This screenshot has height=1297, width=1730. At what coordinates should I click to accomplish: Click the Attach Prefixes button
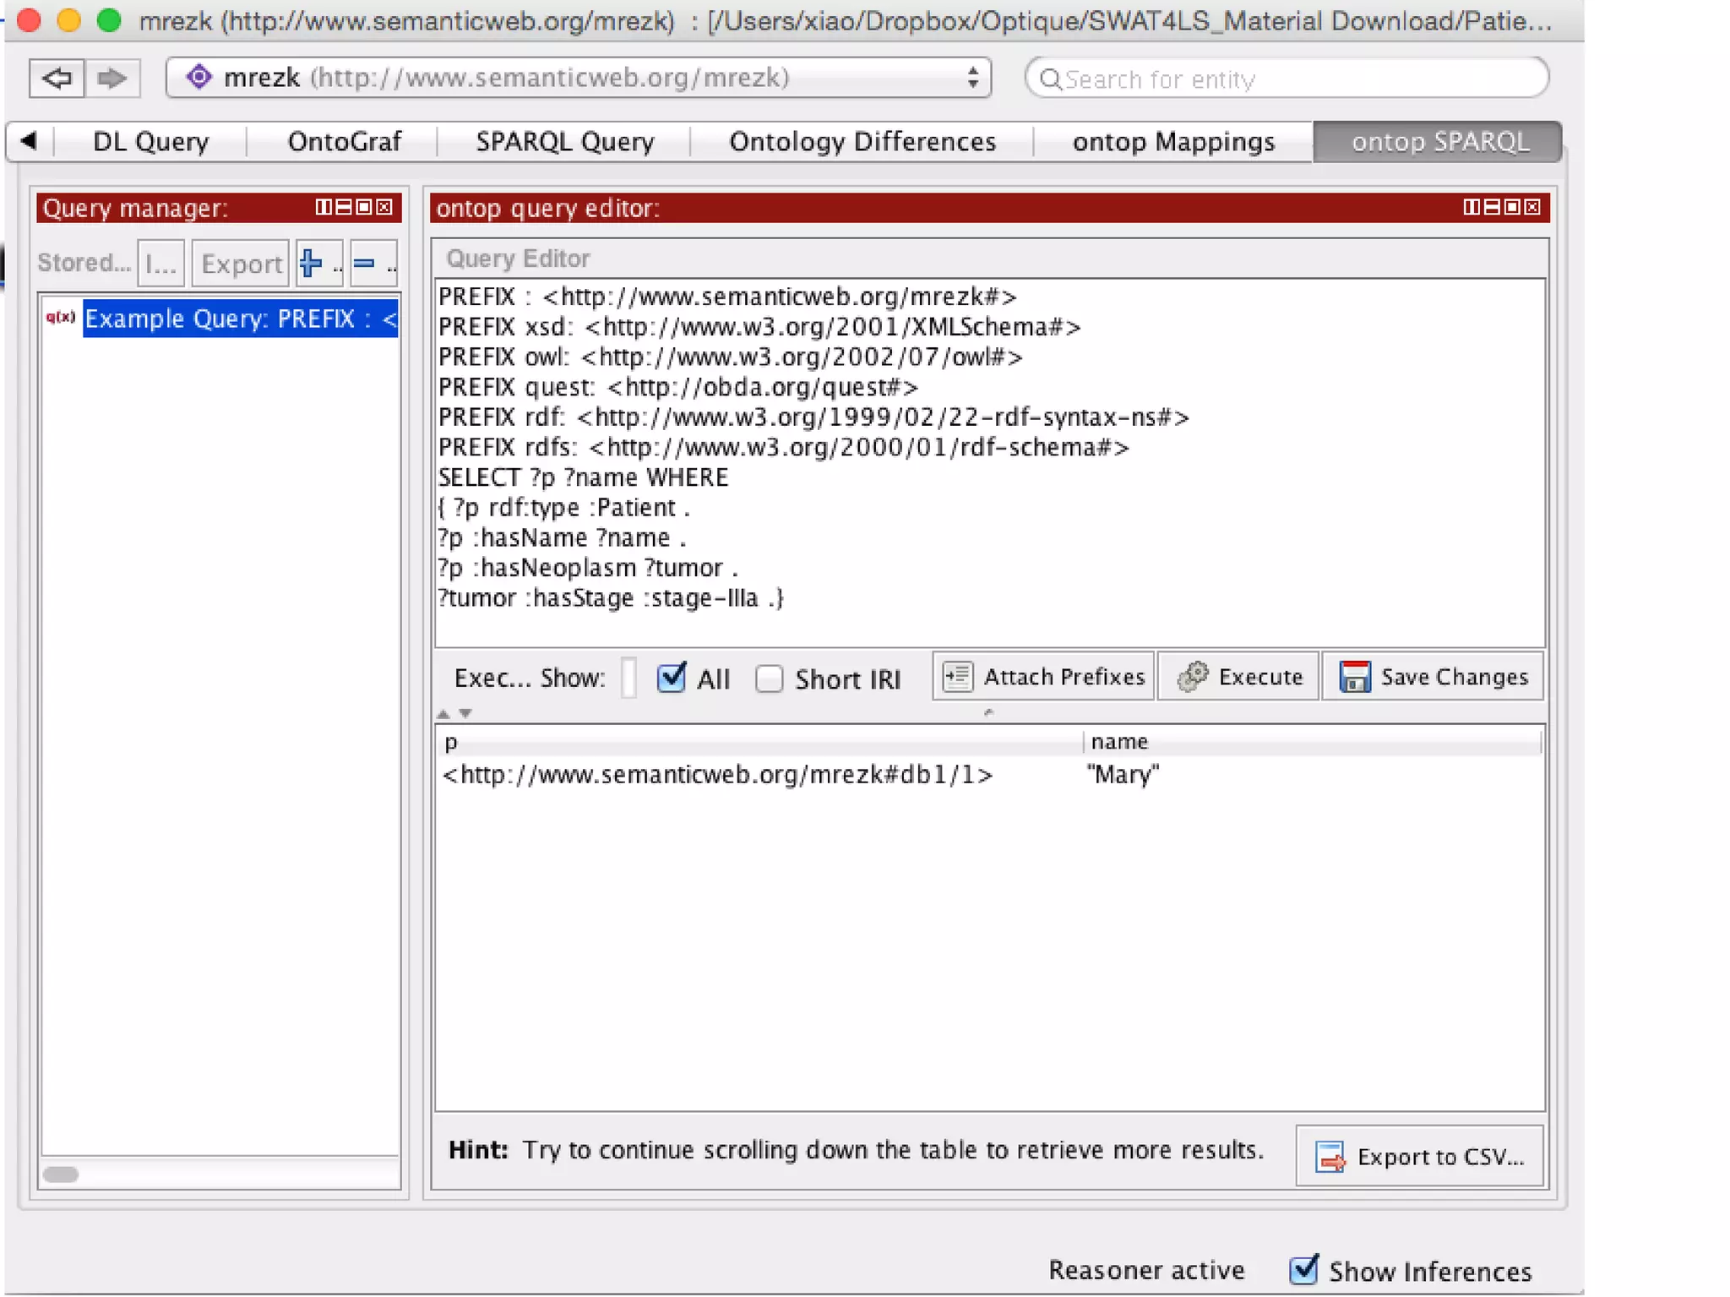1044,677
